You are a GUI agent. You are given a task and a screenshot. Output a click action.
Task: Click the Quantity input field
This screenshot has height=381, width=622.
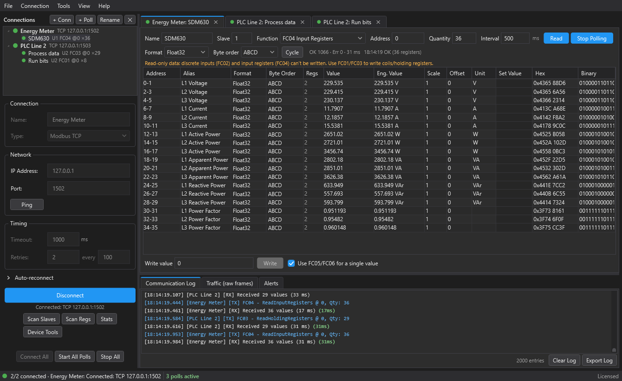click(464, 39)
